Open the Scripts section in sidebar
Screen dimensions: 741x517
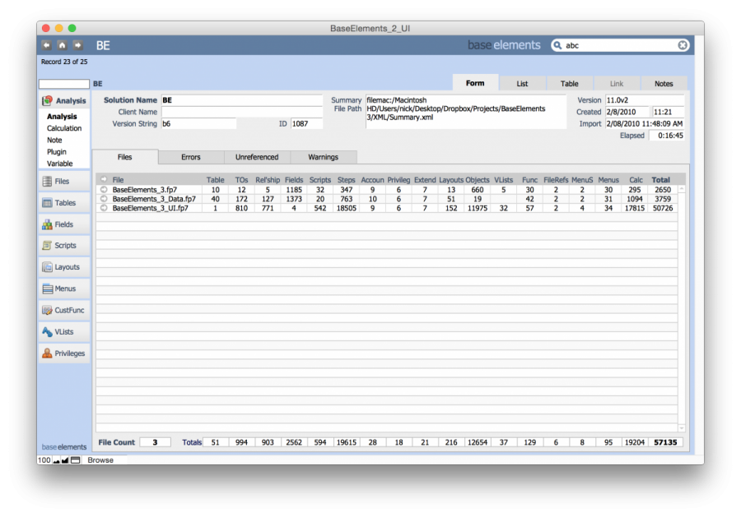63,246
